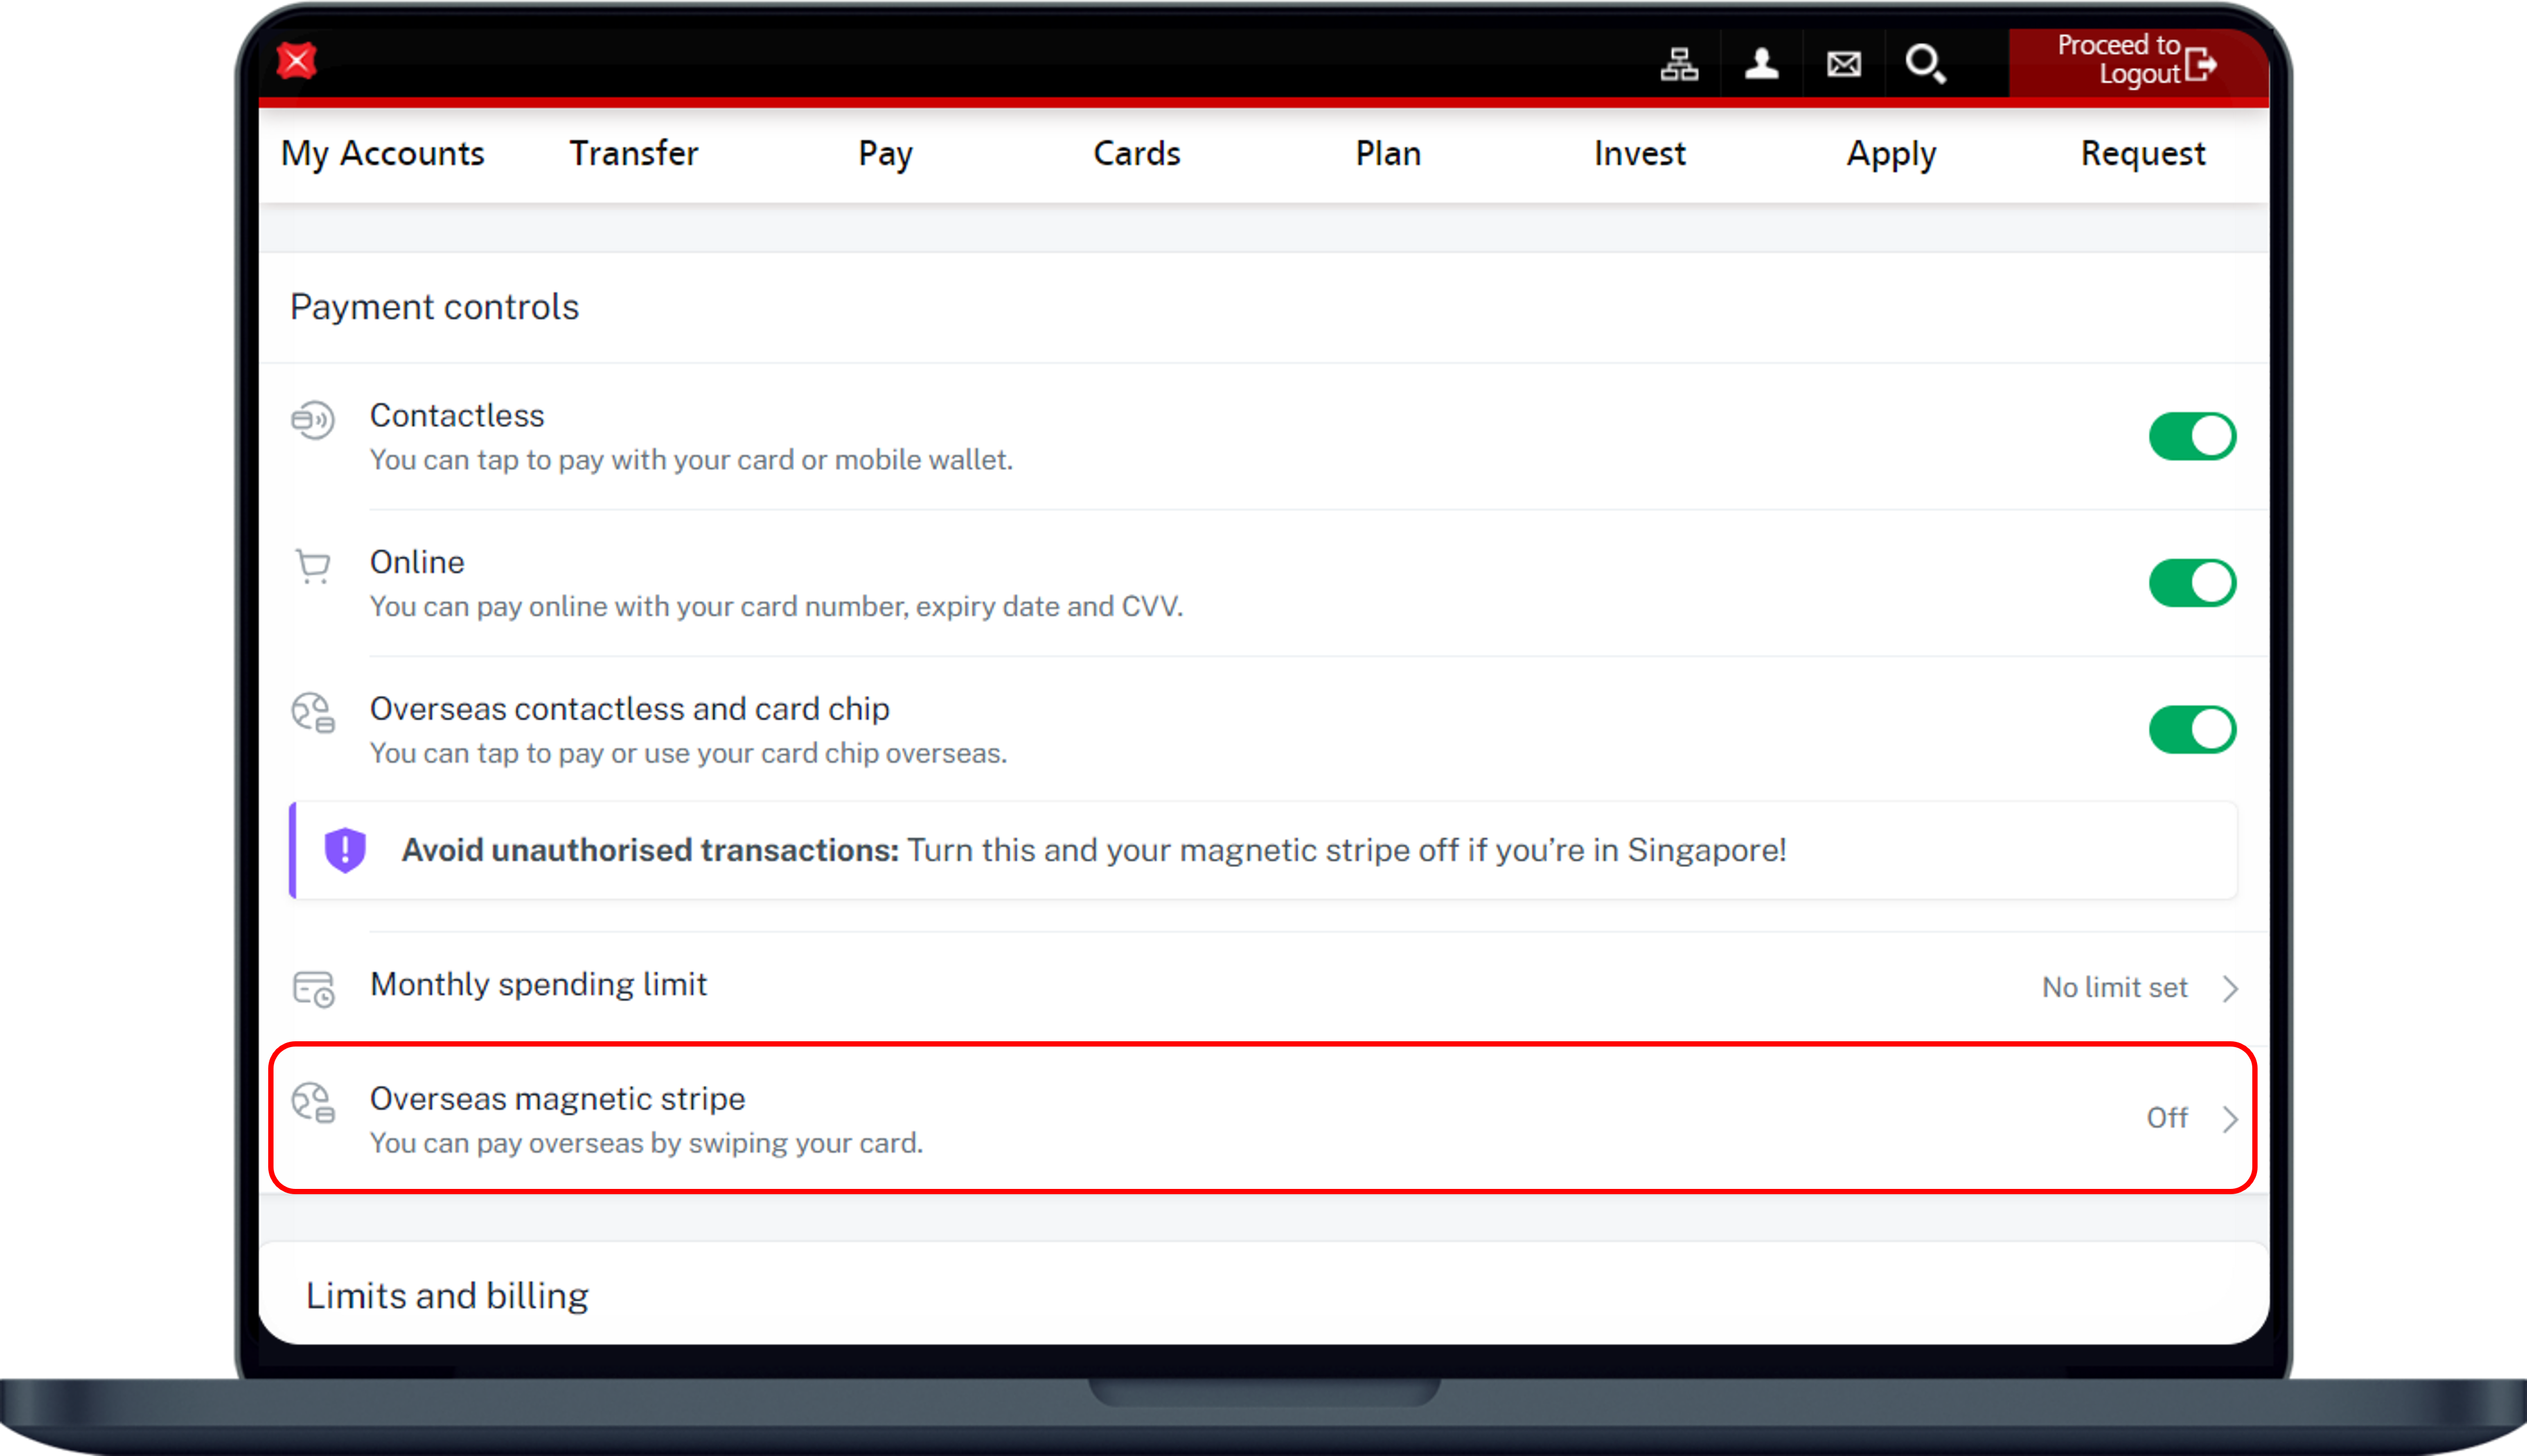
Task: Turn off the Online payments toggle
Action: [2192, 583]
